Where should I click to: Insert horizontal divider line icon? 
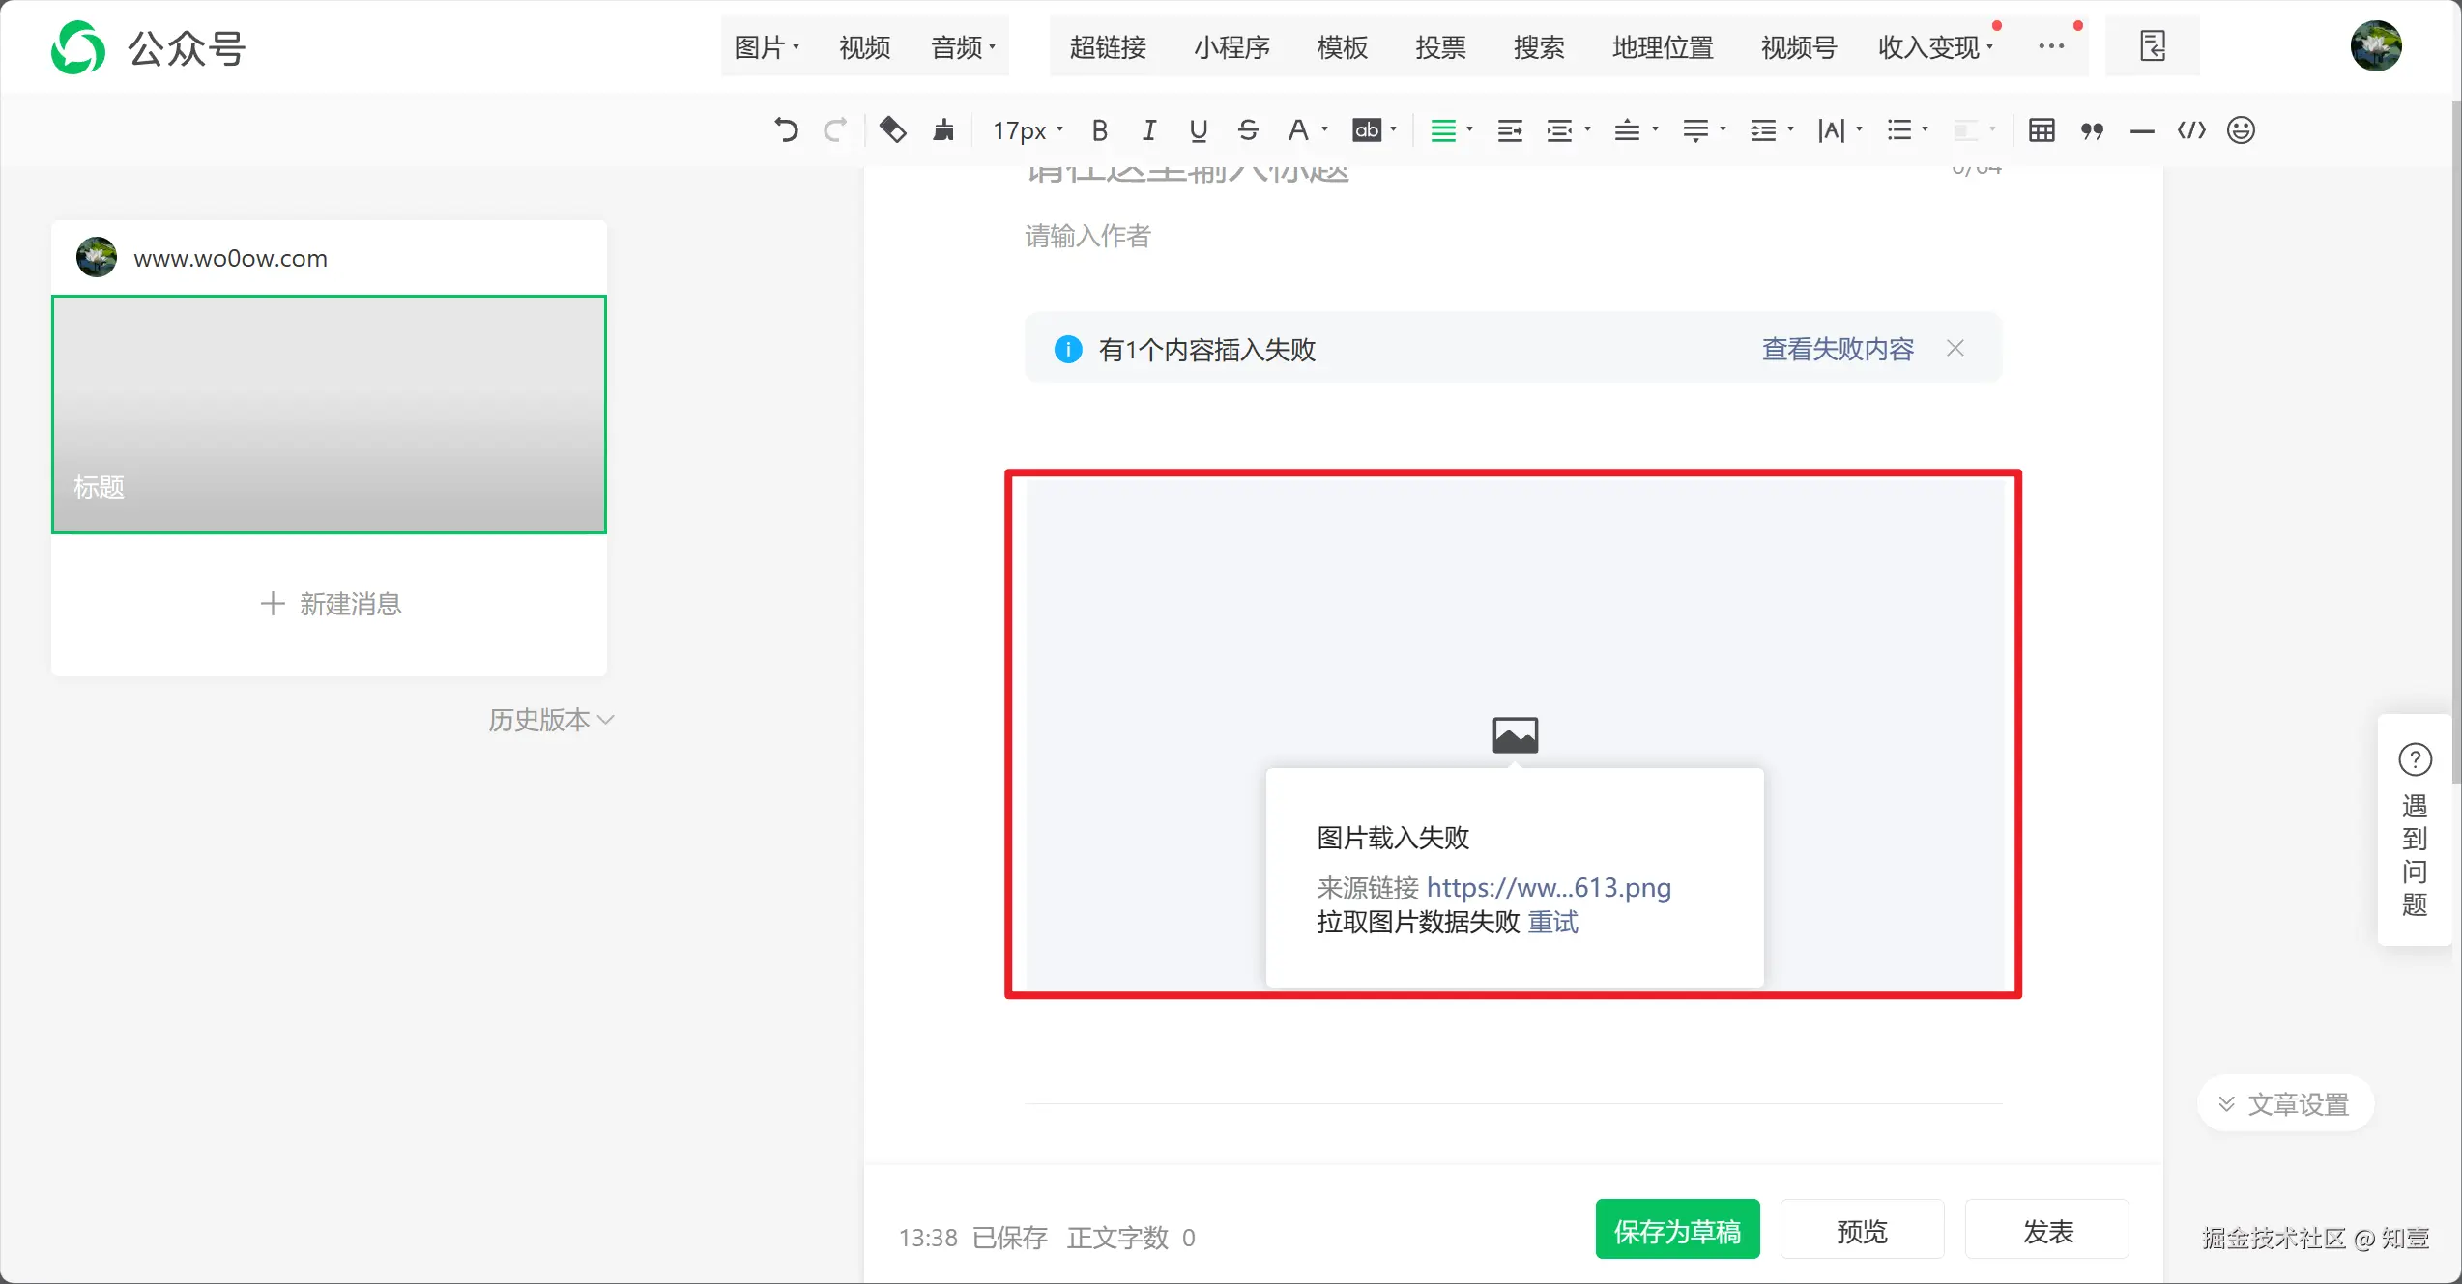pyautogui.click(x=2142, y=131)
